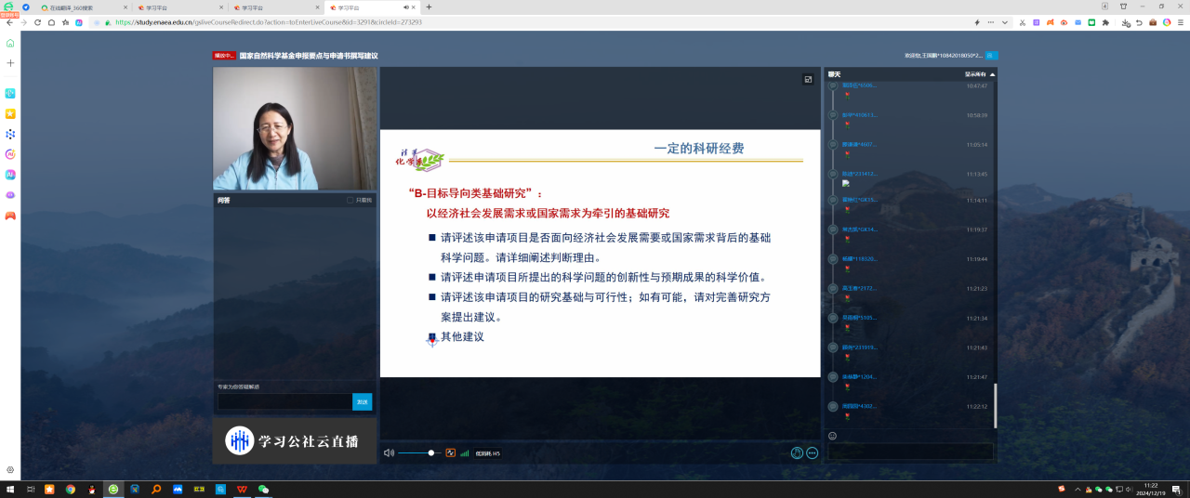1190x498 pixels.
Task: Click the blue user profile button beside welcome text
Action: [991, 56]
